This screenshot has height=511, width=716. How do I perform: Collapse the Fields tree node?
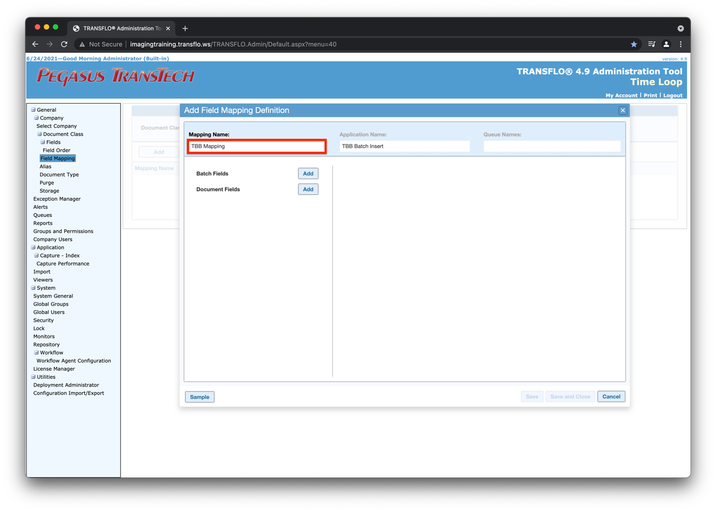(43, 142)
